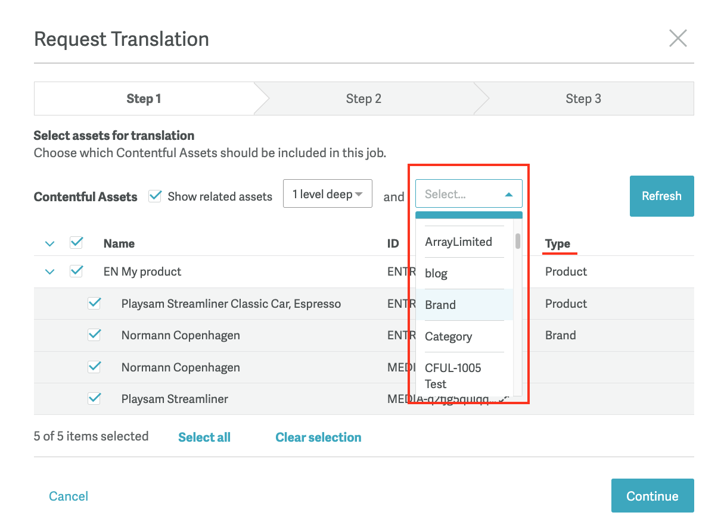The height and width of the screenshot is (528, 724).
Task: Collapse all rows with the header chevron
Action: pos(50,243)
